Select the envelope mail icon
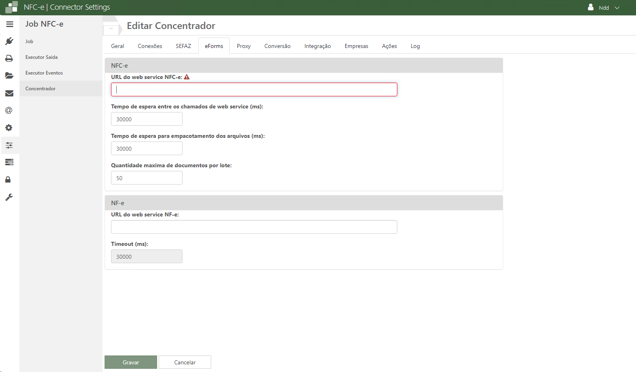The image size is (636, 372). pyautogui.click(x=9, y=93)
